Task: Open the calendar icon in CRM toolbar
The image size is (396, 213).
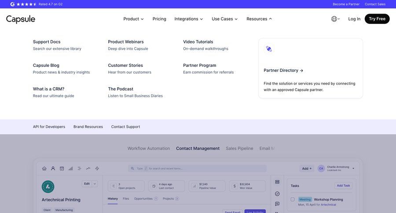Action: [x=62, y=169]
